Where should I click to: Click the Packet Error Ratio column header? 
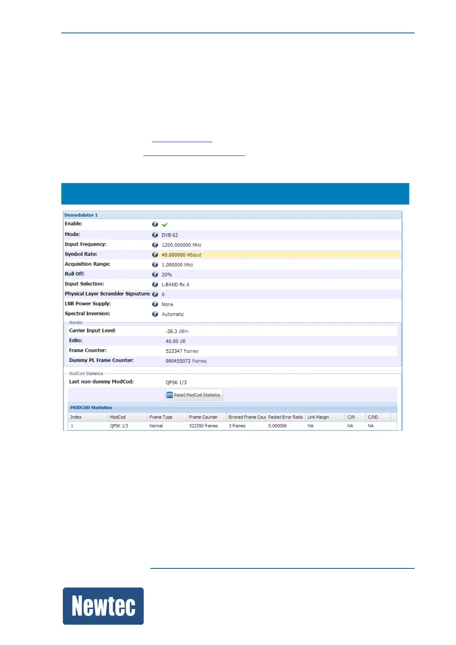[285, 417]
